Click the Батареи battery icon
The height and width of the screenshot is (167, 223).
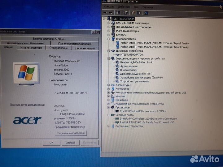click(113, 35)
